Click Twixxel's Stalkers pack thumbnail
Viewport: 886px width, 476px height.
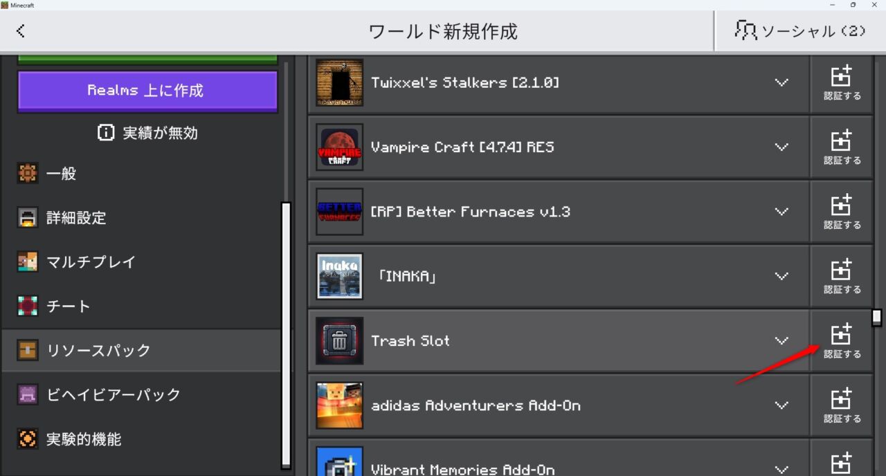click(x=339, y=82)
